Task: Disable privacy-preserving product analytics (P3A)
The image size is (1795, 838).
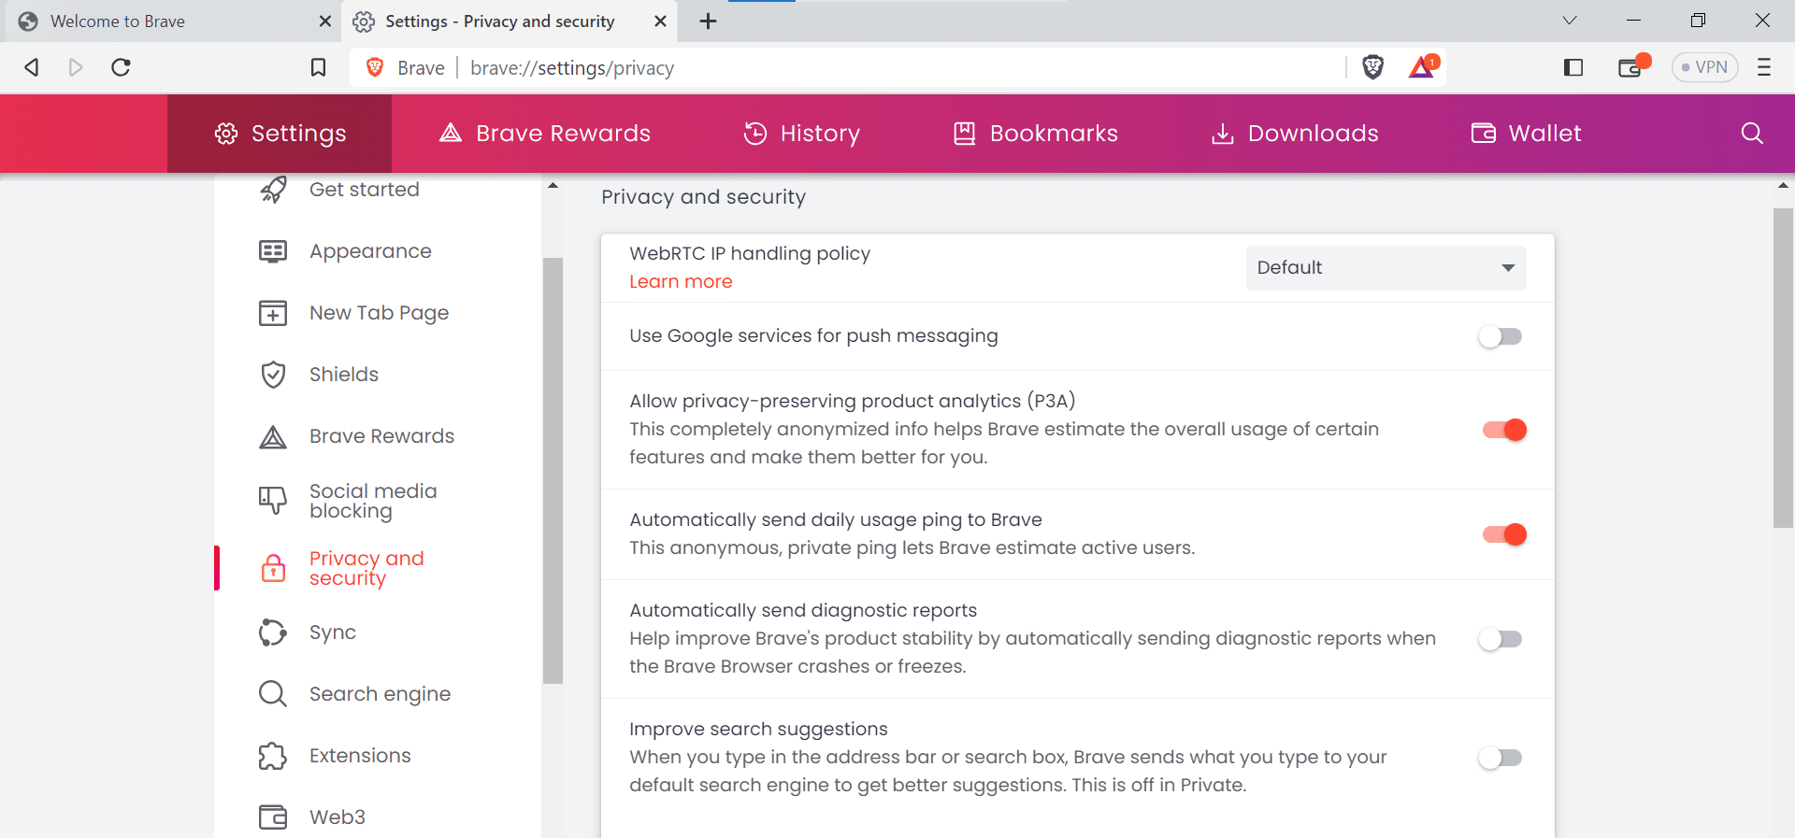Action: point(1504,430)
